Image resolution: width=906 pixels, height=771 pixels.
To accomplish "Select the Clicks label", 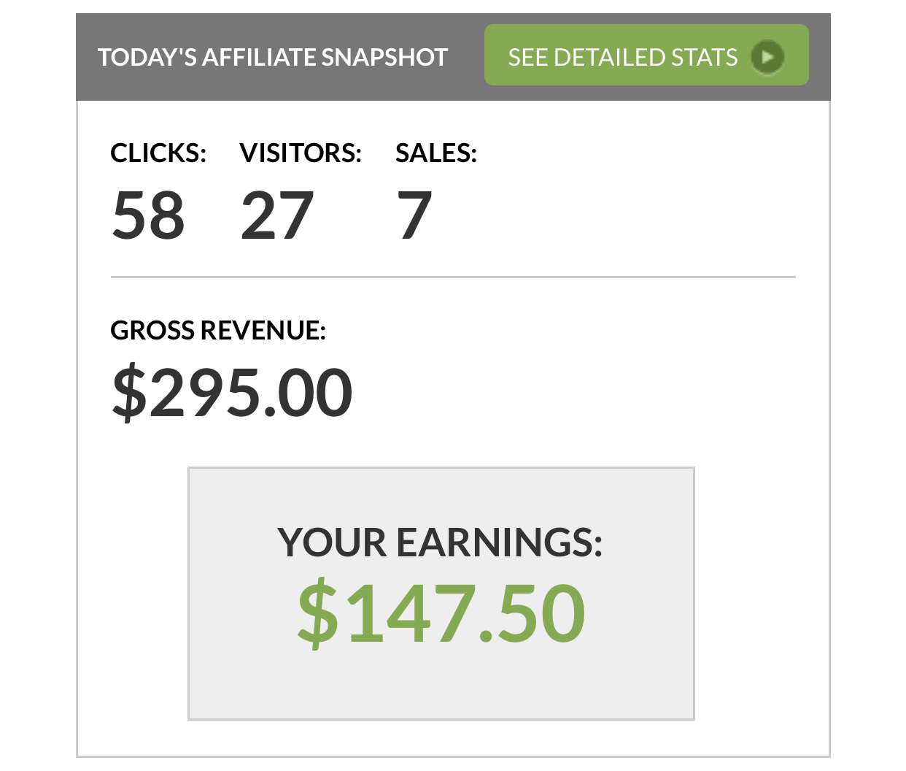I will (158, 153).
